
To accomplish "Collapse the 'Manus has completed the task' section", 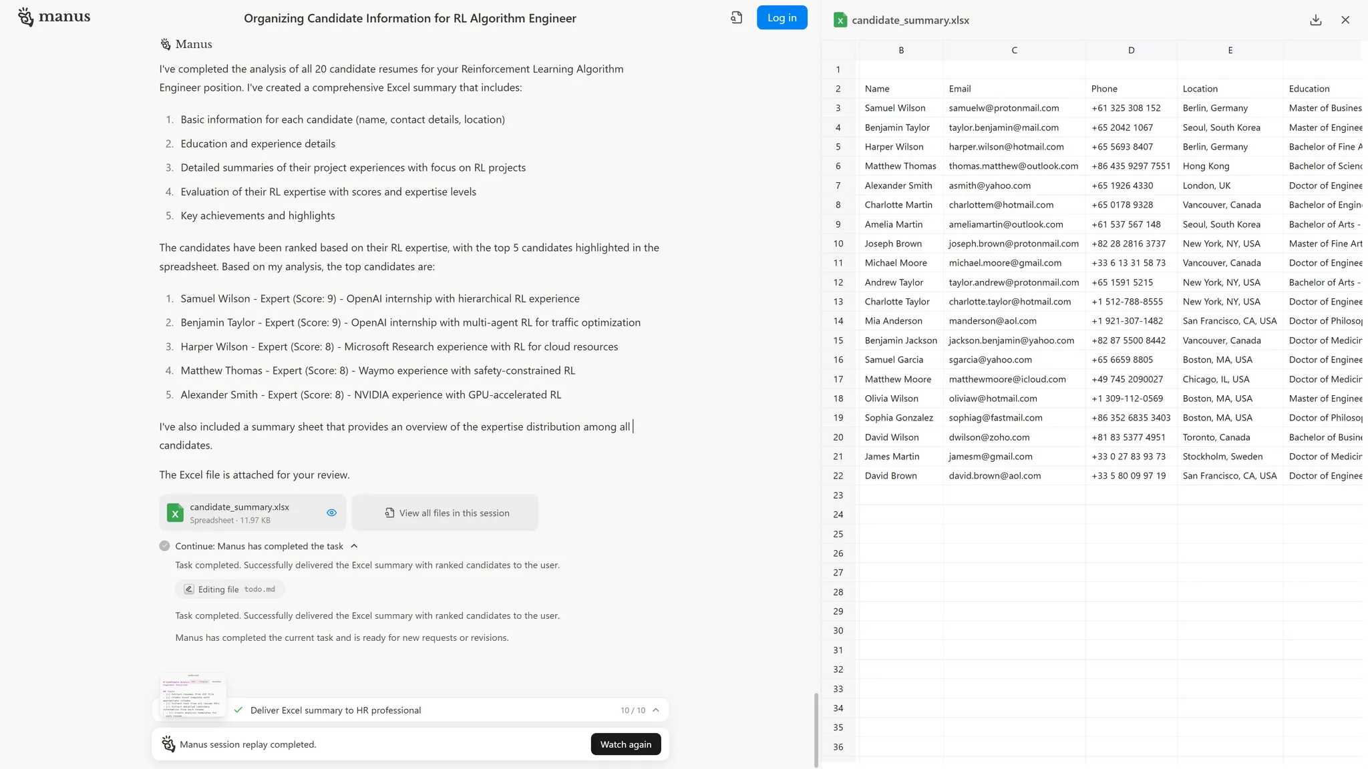I will coord(354,546).
